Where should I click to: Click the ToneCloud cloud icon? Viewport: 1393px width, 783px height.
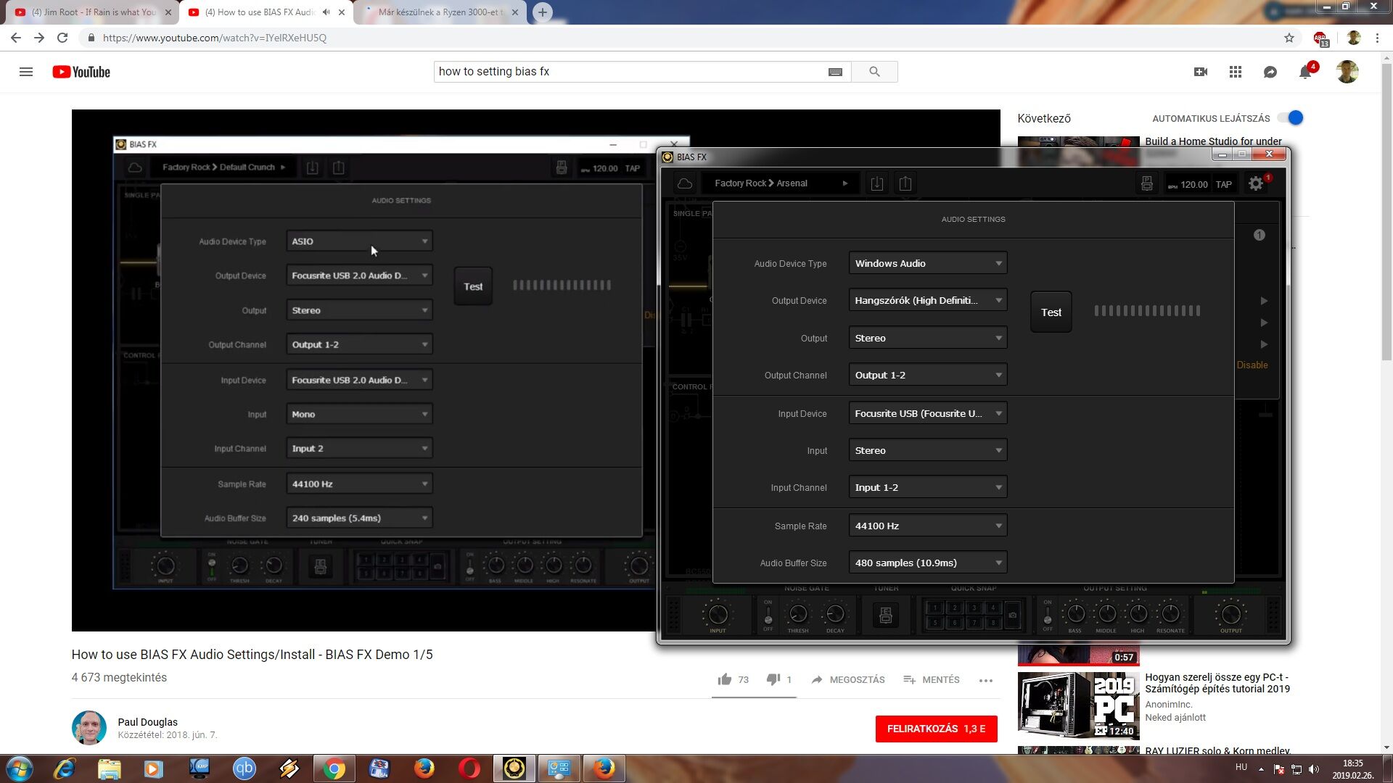tap(684, 183)
